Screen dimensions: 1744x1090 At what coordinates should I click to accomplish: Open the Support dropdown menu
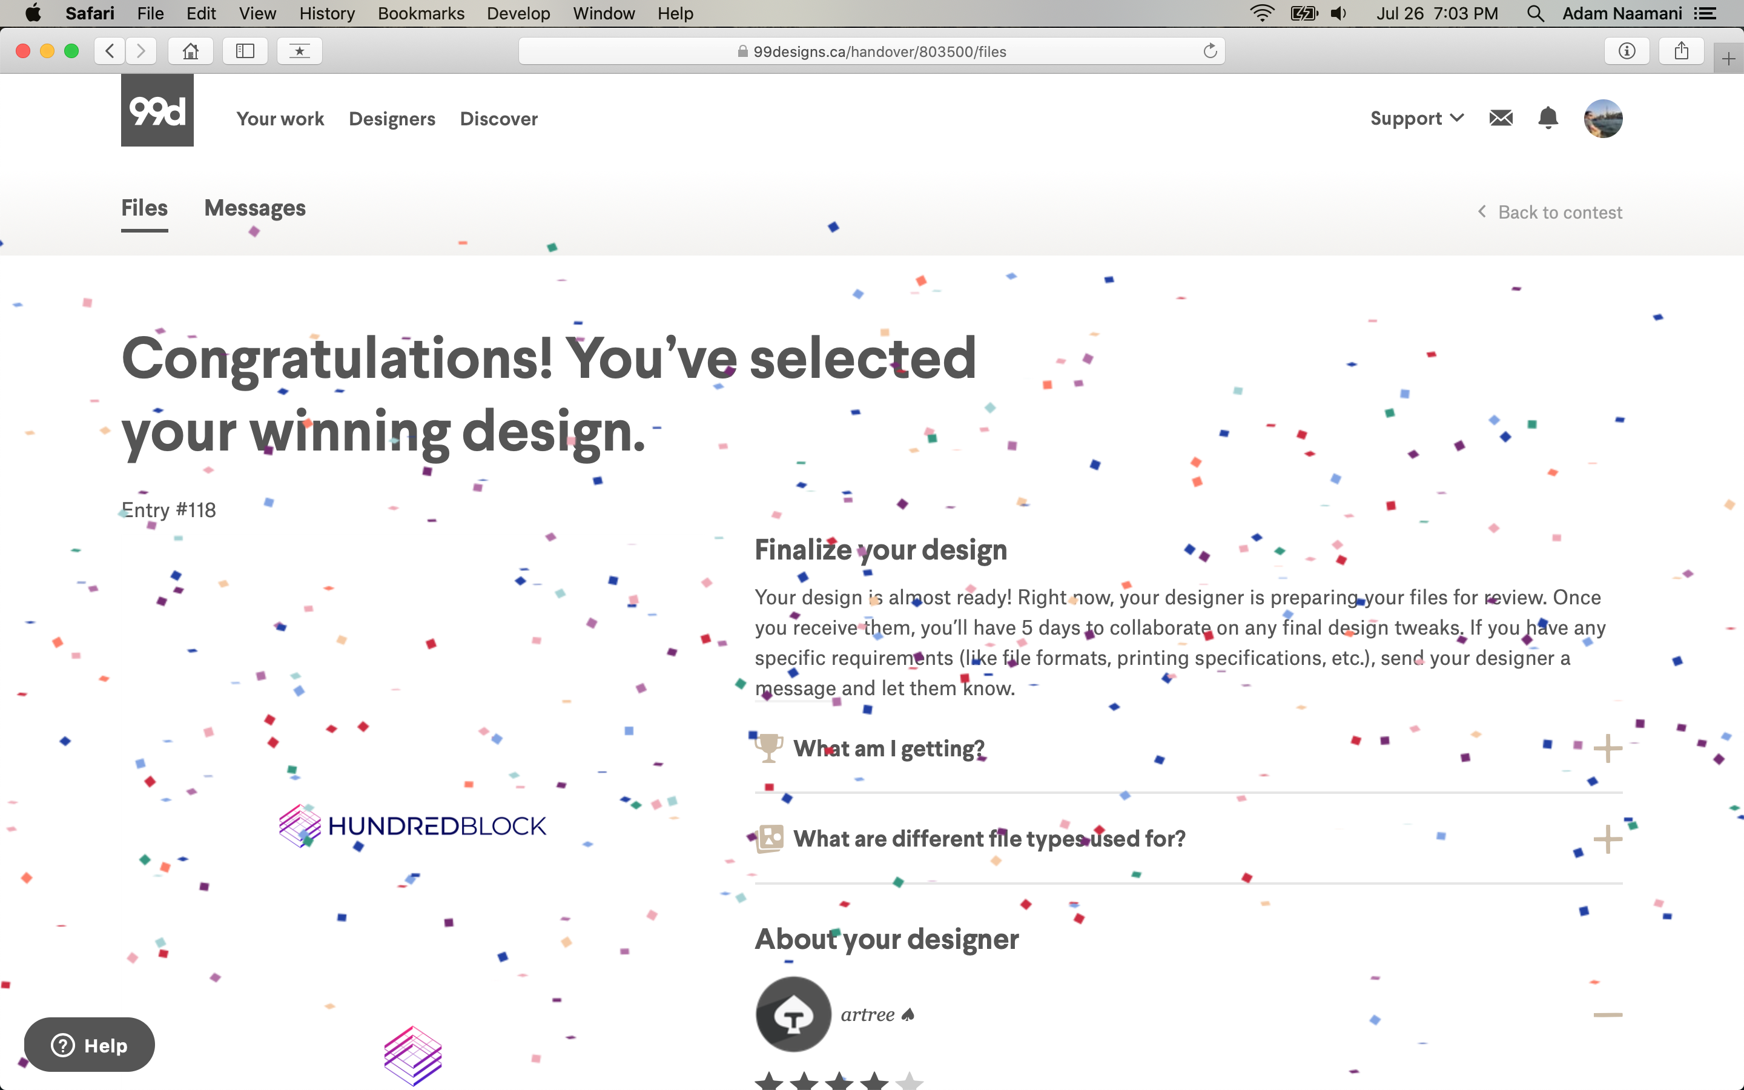(1416, 118)
